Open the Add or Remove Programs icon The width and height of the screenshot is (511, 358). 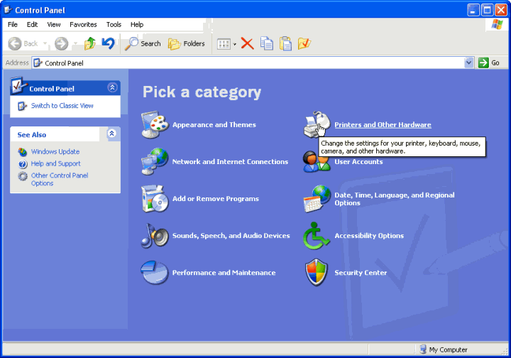(155, 199)
